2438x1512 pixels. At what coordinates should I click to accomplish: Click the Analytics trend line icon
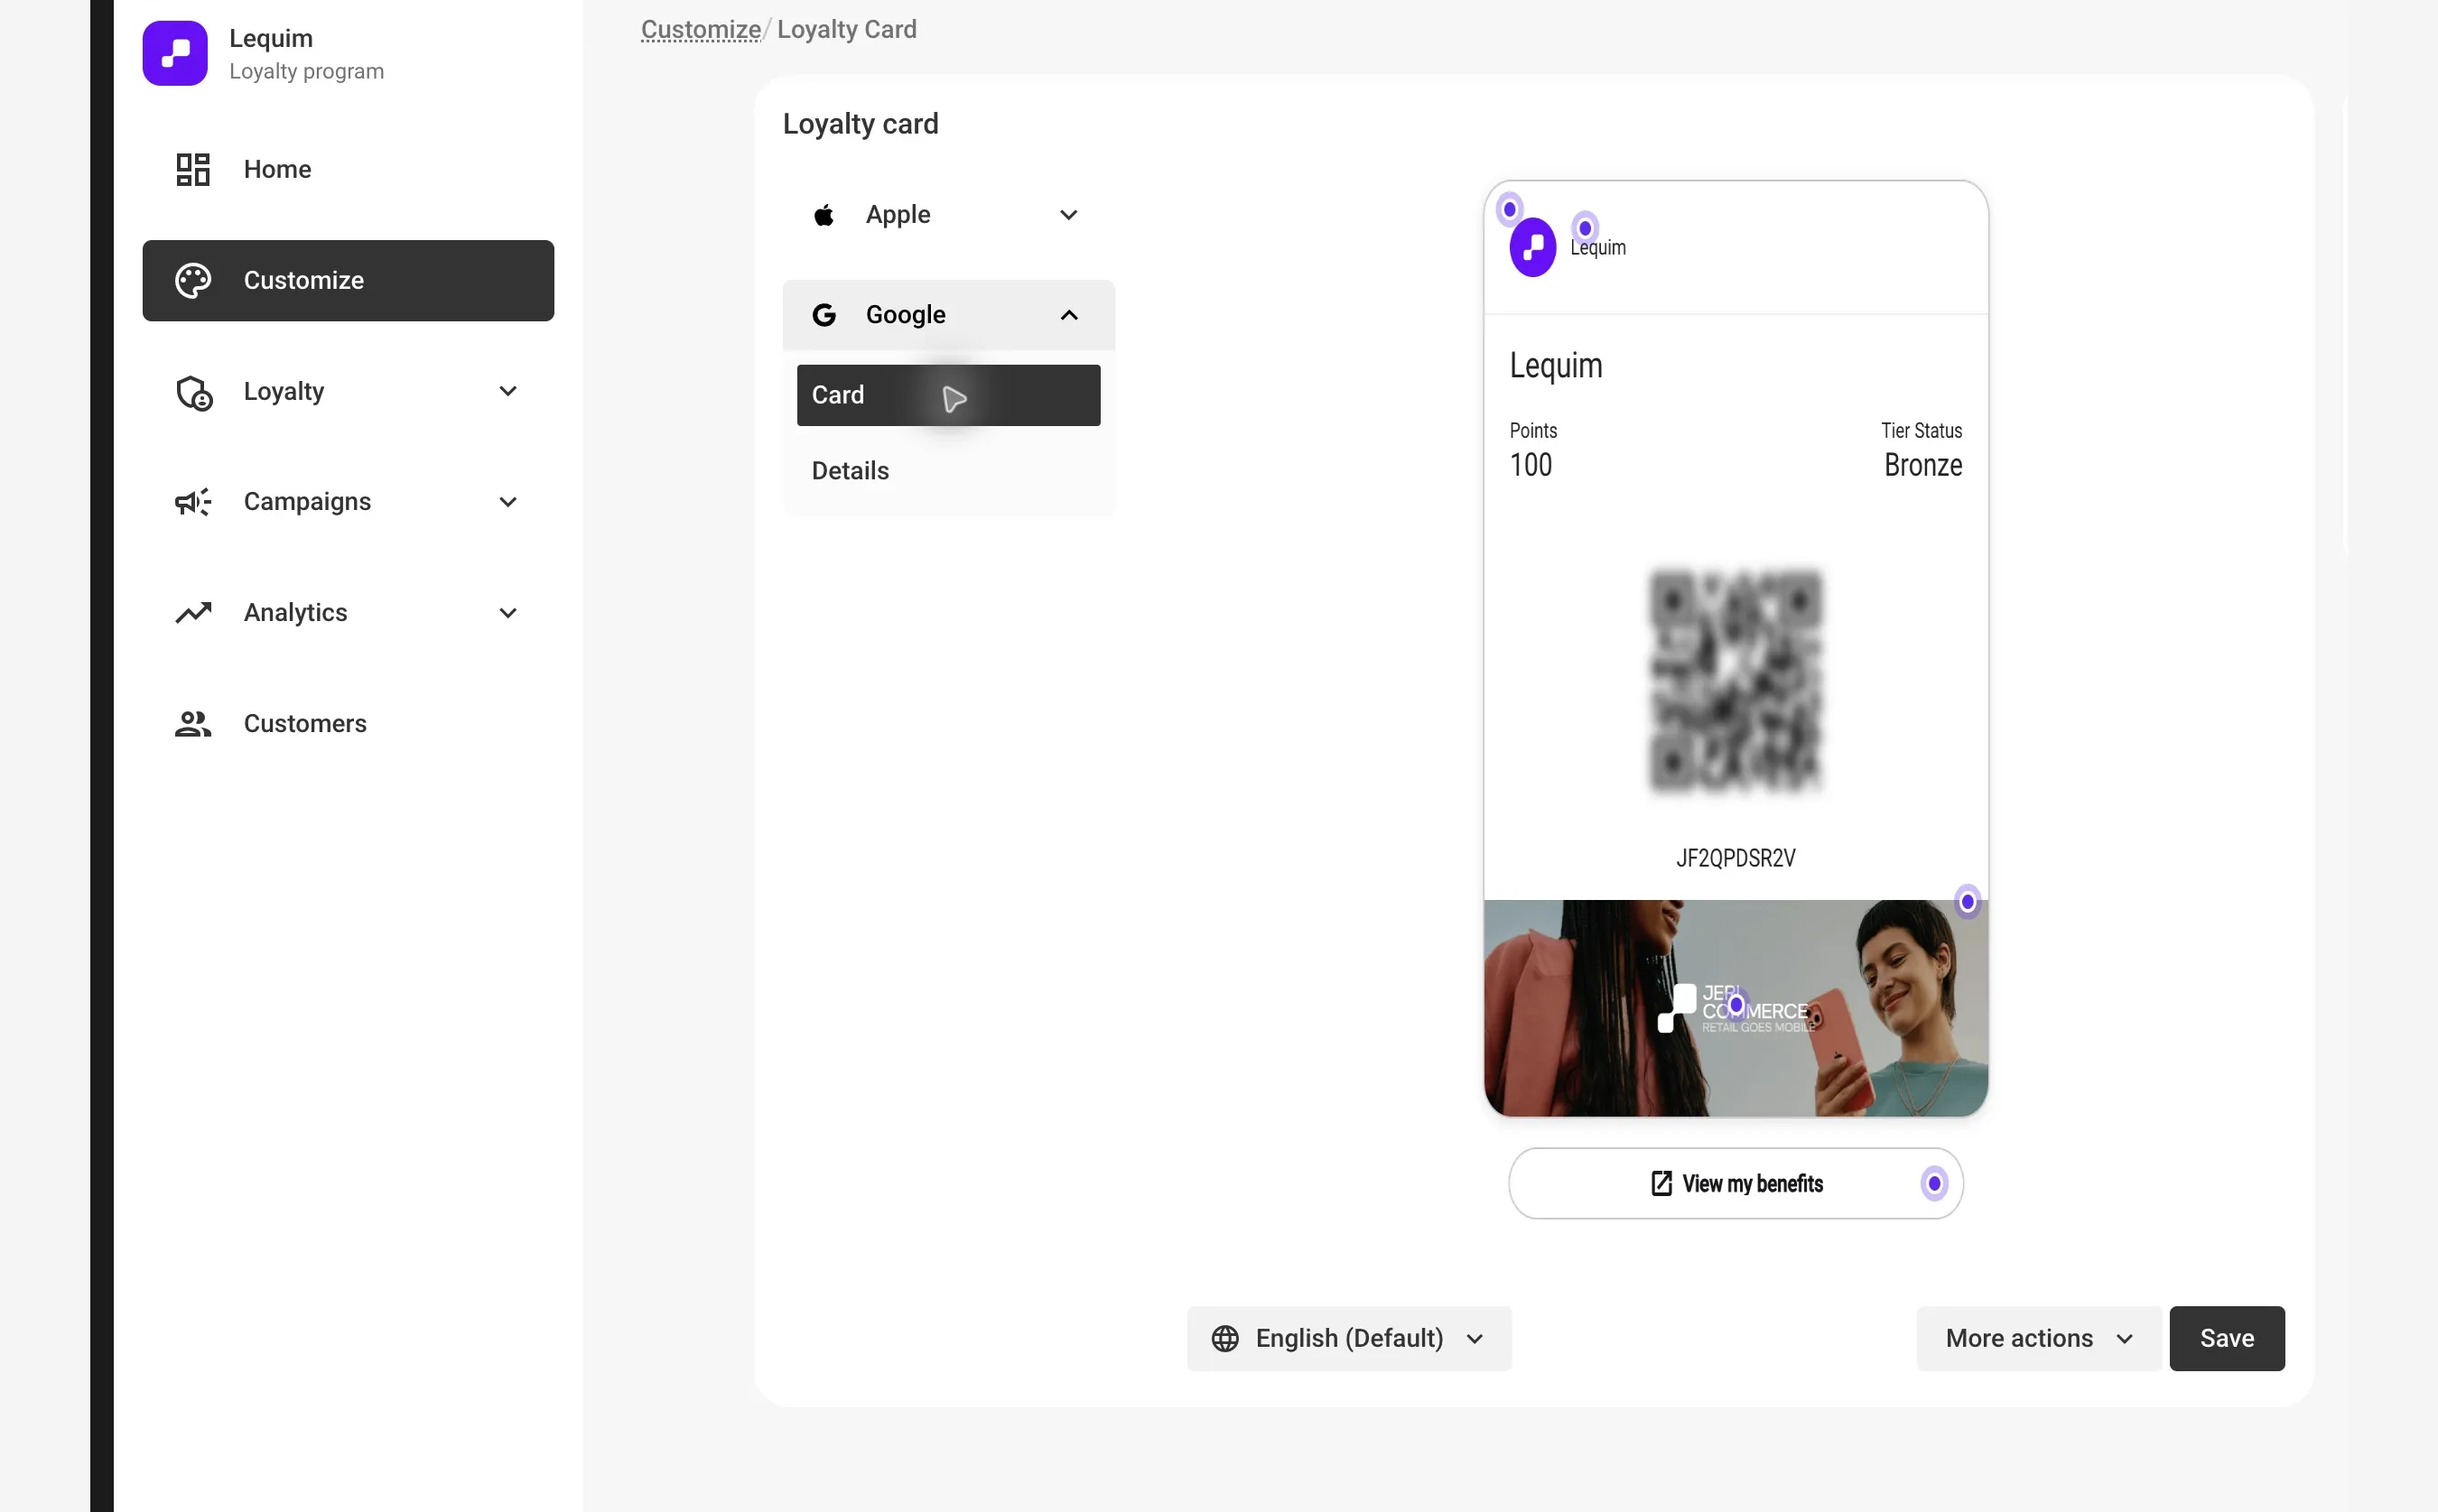[193, 612]
